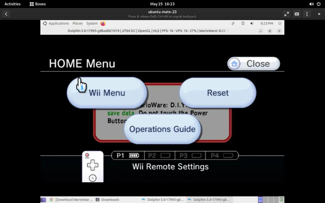
Task: Open the Boxes keyboard shortcuts button
Action: point(297,14)
